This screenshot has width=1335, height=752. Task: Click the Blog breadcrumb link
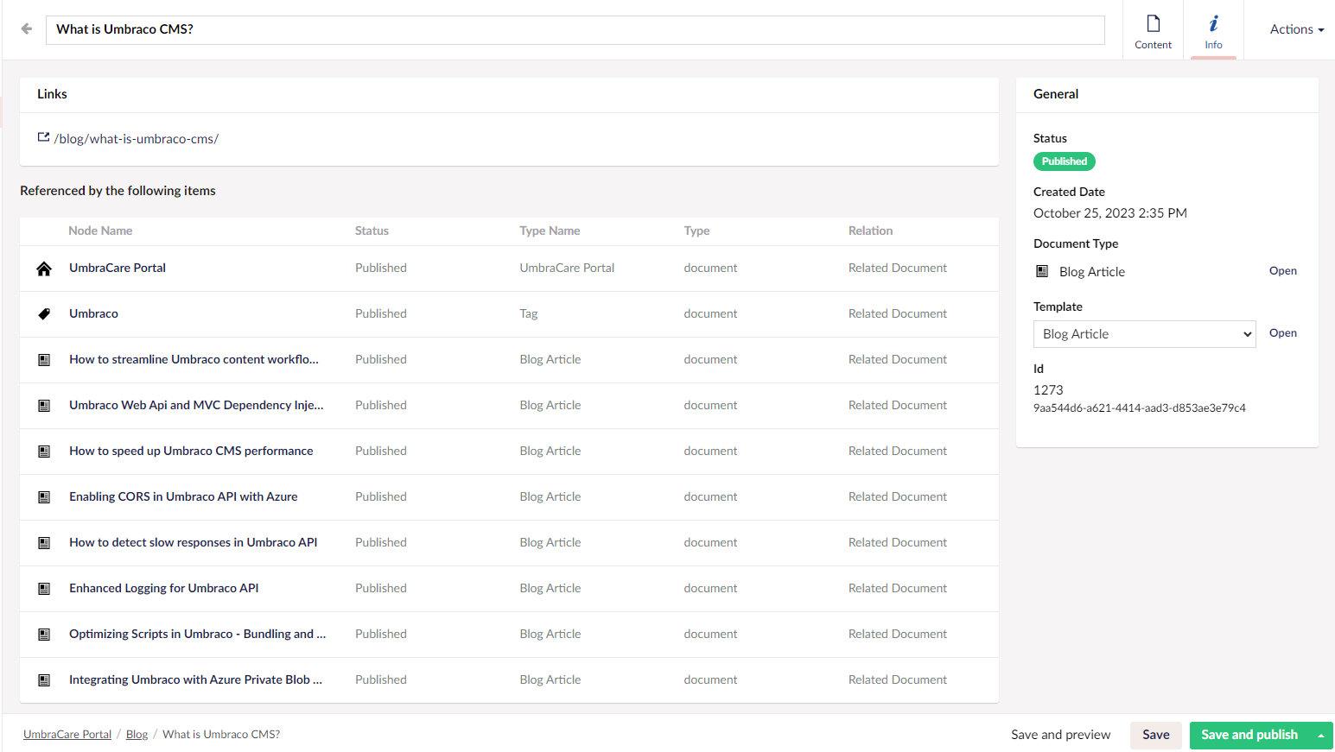(x=137, y=734)
